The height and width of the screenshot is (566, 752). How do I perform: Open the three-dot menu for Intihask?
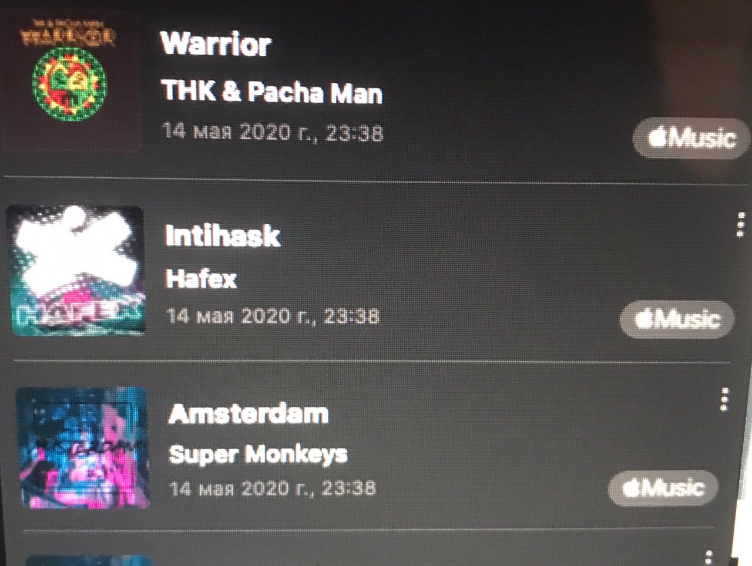click(x=741, y=224)
